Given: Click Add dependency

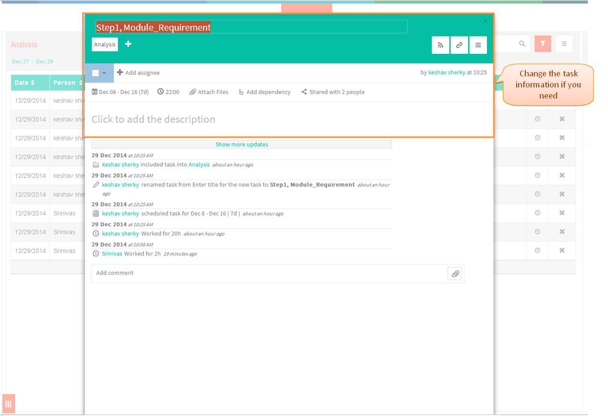Looking at the screenshot, I should coord(264,92).
